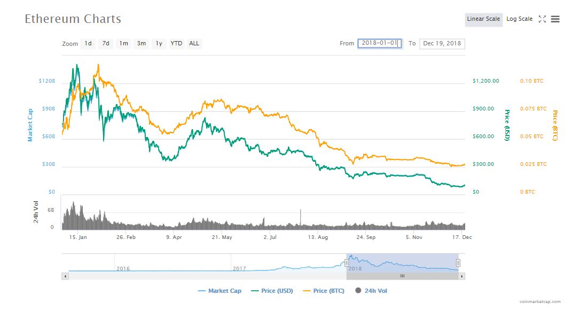
Task: Hide the Market Cap series
Action: (220, 291)
